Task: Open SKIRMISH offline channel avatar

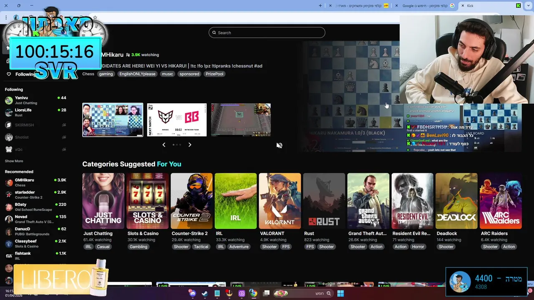Action: coord(9,125)
